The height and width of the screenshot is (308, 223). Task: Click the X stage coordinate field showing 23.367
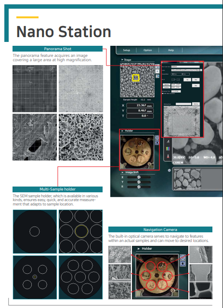click(140, 106)
